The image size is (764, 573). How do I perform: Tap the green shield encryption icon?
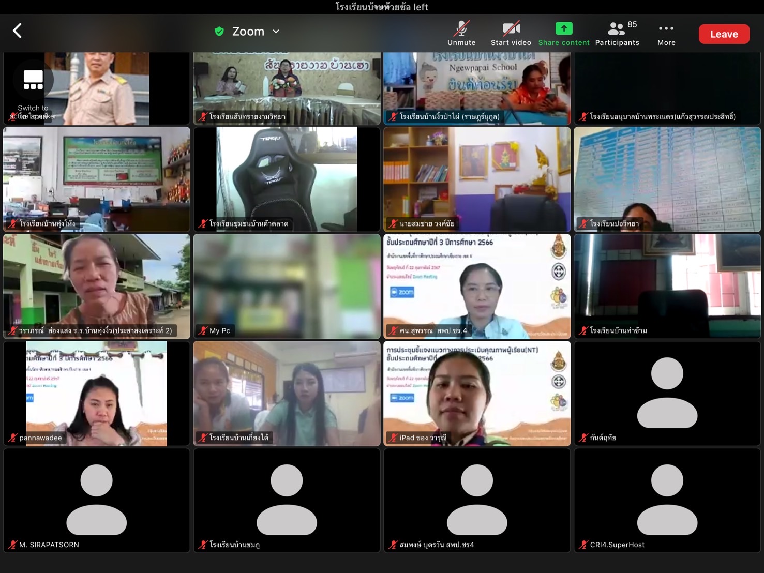pos(219,32)
